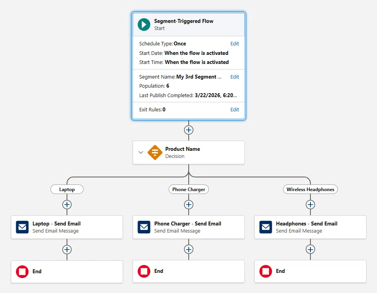The height and width of the screenshot is (293, 377).
Task: Add element after Phone Charger - Send Email
Action: pos(189,250)
